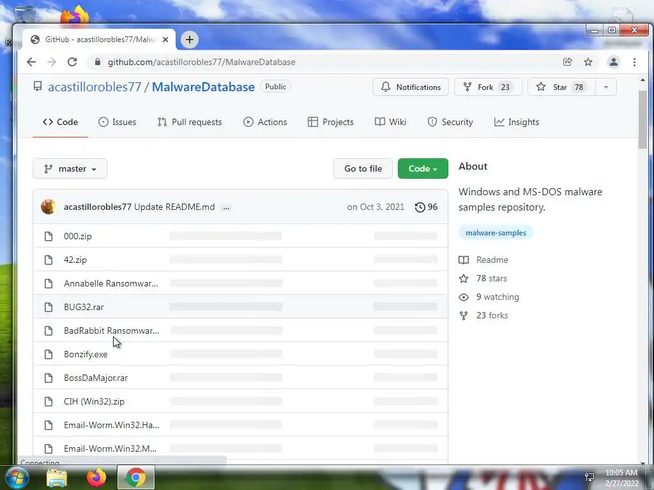Screen dimensions: 654x490
Task: Open the Chrome profile avatar
Action: (x=614, y=62)
